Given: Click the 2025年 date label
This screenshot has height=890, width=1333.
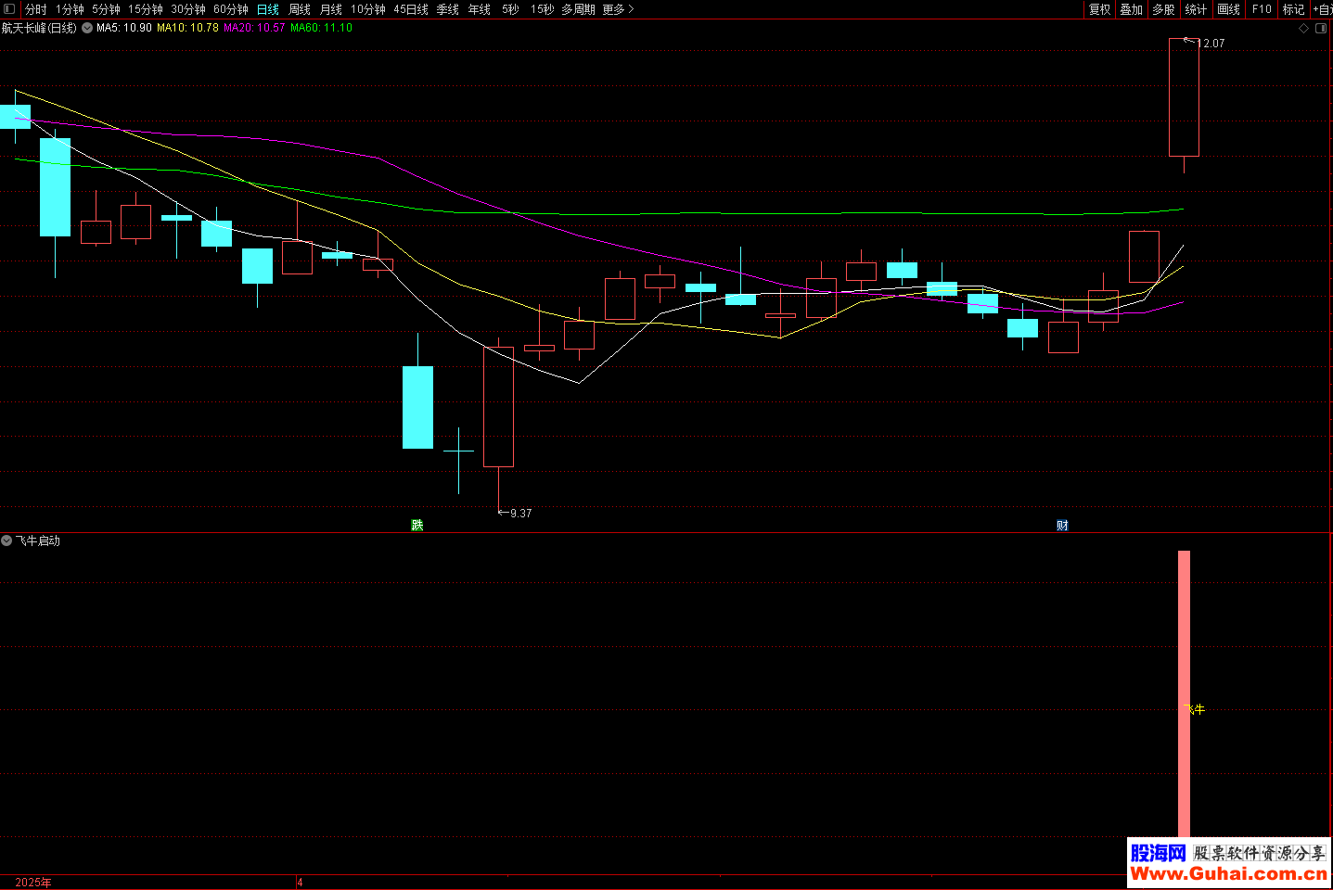Looking at the screenshot, I should pos(33,882).
